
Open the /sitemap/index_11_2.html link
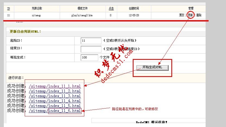tap(55, 91)
